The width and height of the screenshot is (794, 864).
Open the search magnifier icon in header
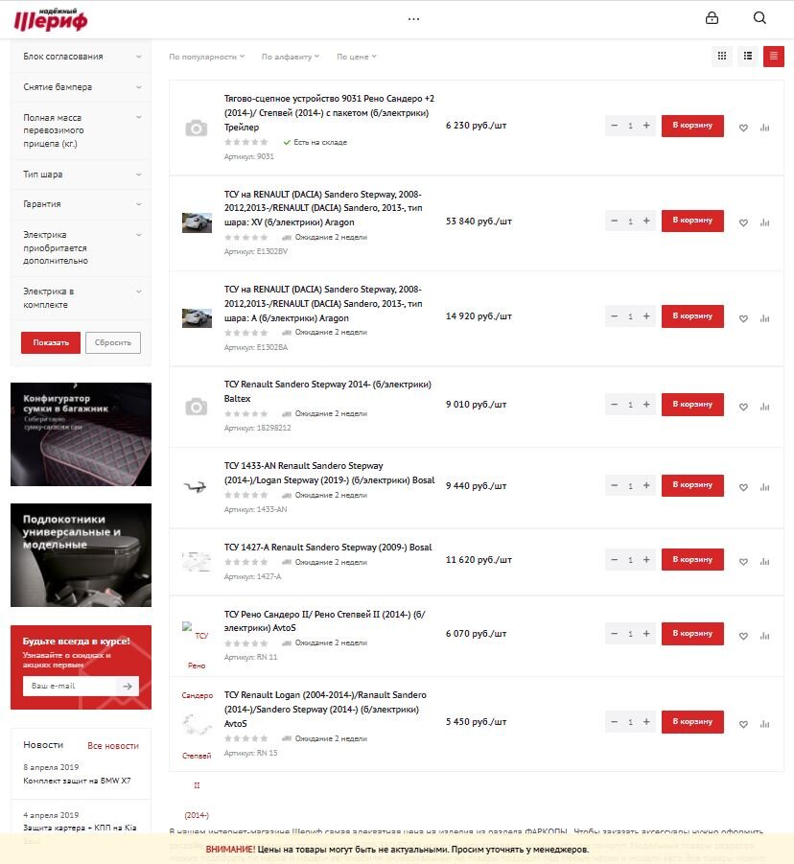tap(759, 17)
